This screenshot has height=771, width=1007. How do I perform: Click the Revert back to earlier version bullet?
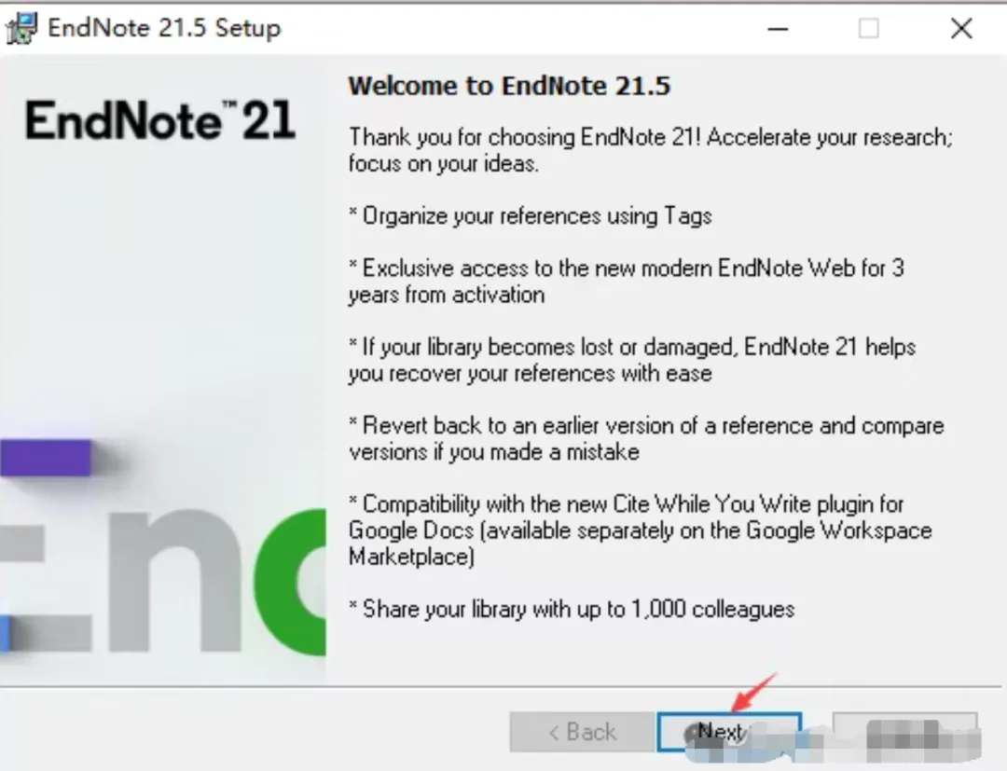point(646,438)
